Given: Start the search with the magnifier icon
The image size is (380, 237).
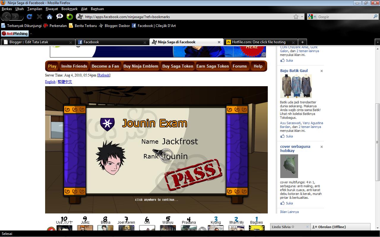Looking at the screenshot, I should point(376,17).
